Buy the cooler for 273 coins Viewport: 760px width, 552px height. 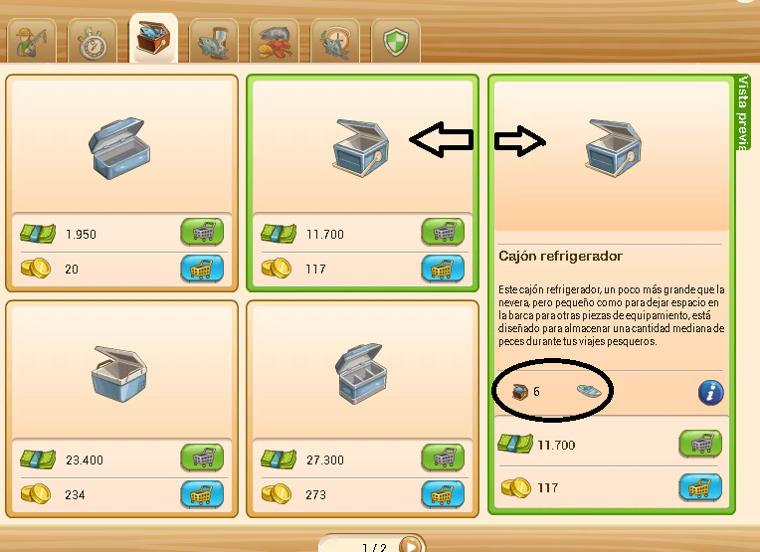pos(443,494)
